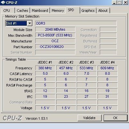This screenshot has width=129, height=129.
Task: Expand the Slot #1 dropdown arrow
Action: (x=30, y=23)
